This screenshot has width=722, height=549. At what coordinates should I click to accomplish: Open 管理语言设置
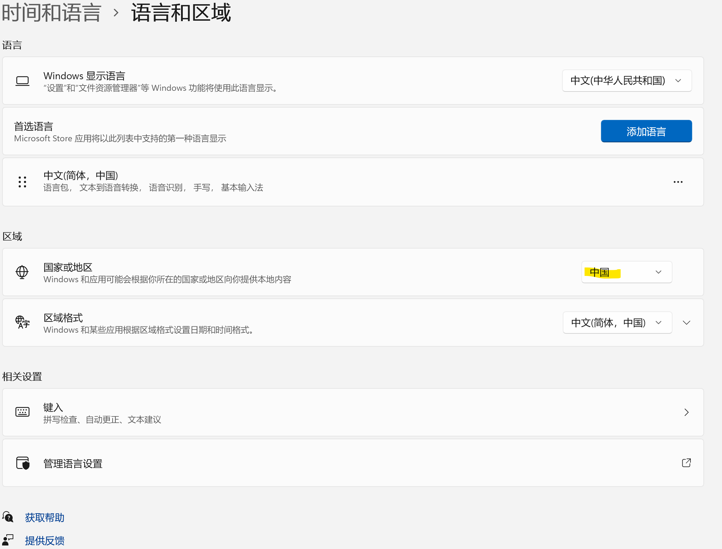[353, 463]
